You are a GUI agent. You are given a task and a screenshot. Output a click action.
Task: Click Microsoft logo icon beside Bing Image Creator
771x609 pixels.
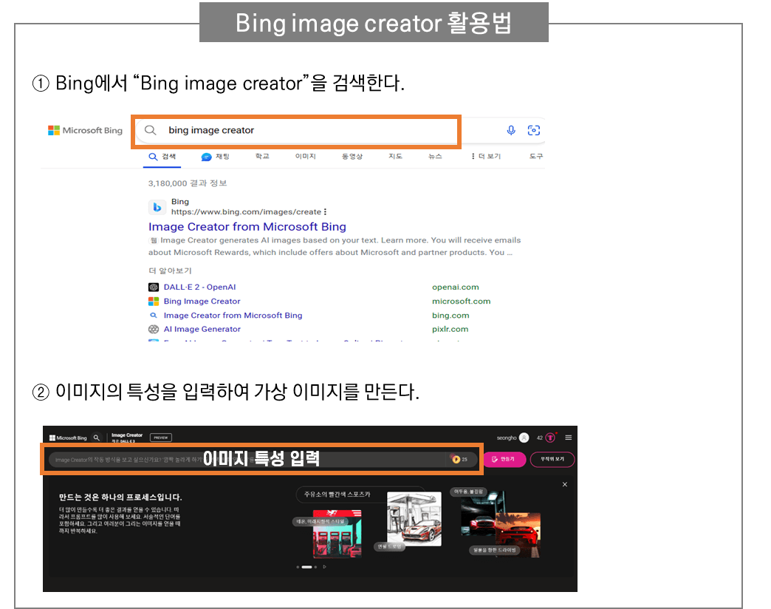[154, 301]
